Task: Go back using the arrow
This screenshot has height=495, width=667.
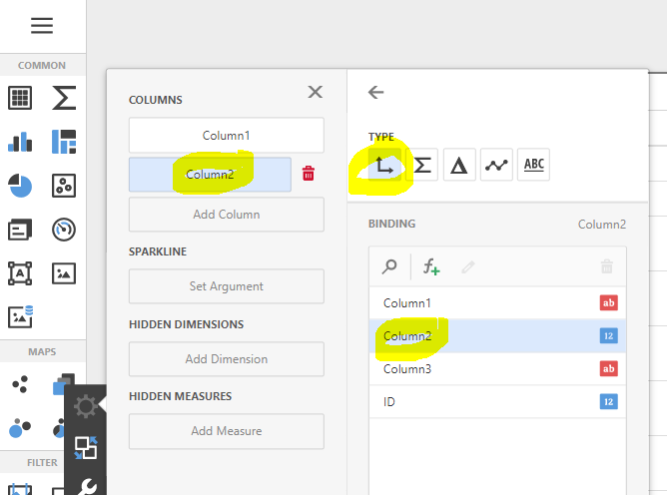Action: point(376,93)
